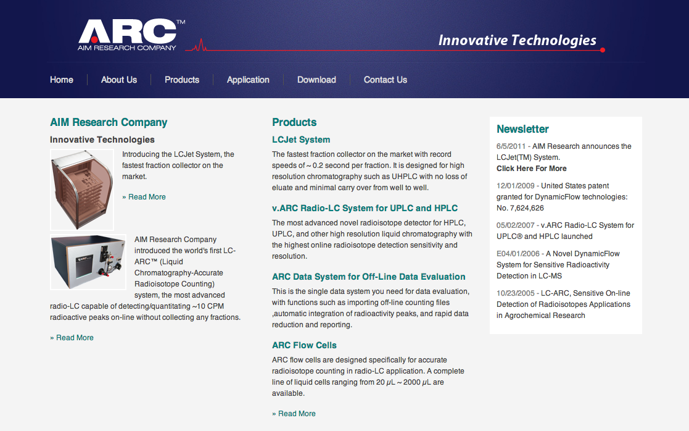The width and height of the screenshot is (689, 431).
Task: Open v.ARC Radio-LC System for UPLC and HPLC
Action: [x=365, y=208]
